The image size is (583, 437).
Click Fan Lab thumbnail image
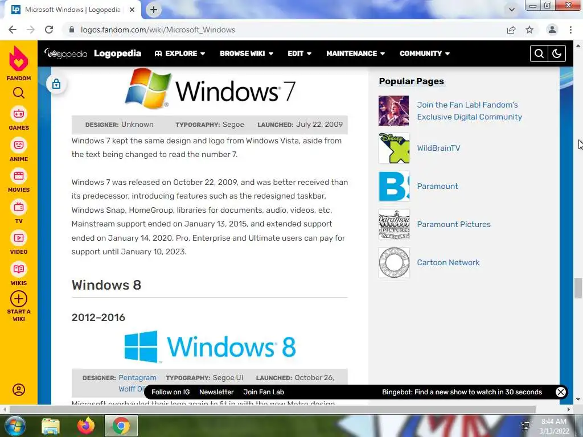click(x=394, y=111)
